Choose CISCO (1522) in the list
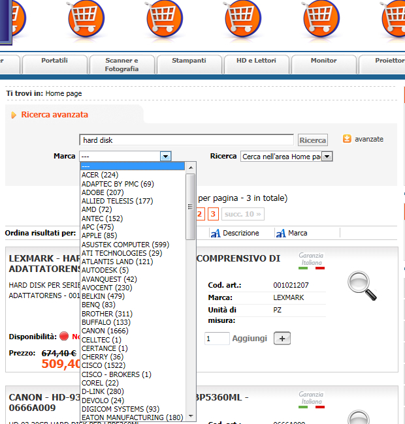 tap(133, 365)
